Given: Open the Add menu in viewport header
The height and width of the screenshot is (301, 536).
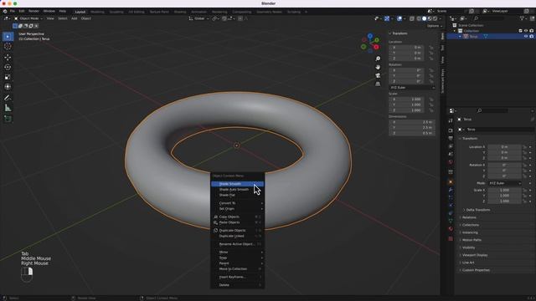Looking at the screenshot, I should tap(75, 18).
